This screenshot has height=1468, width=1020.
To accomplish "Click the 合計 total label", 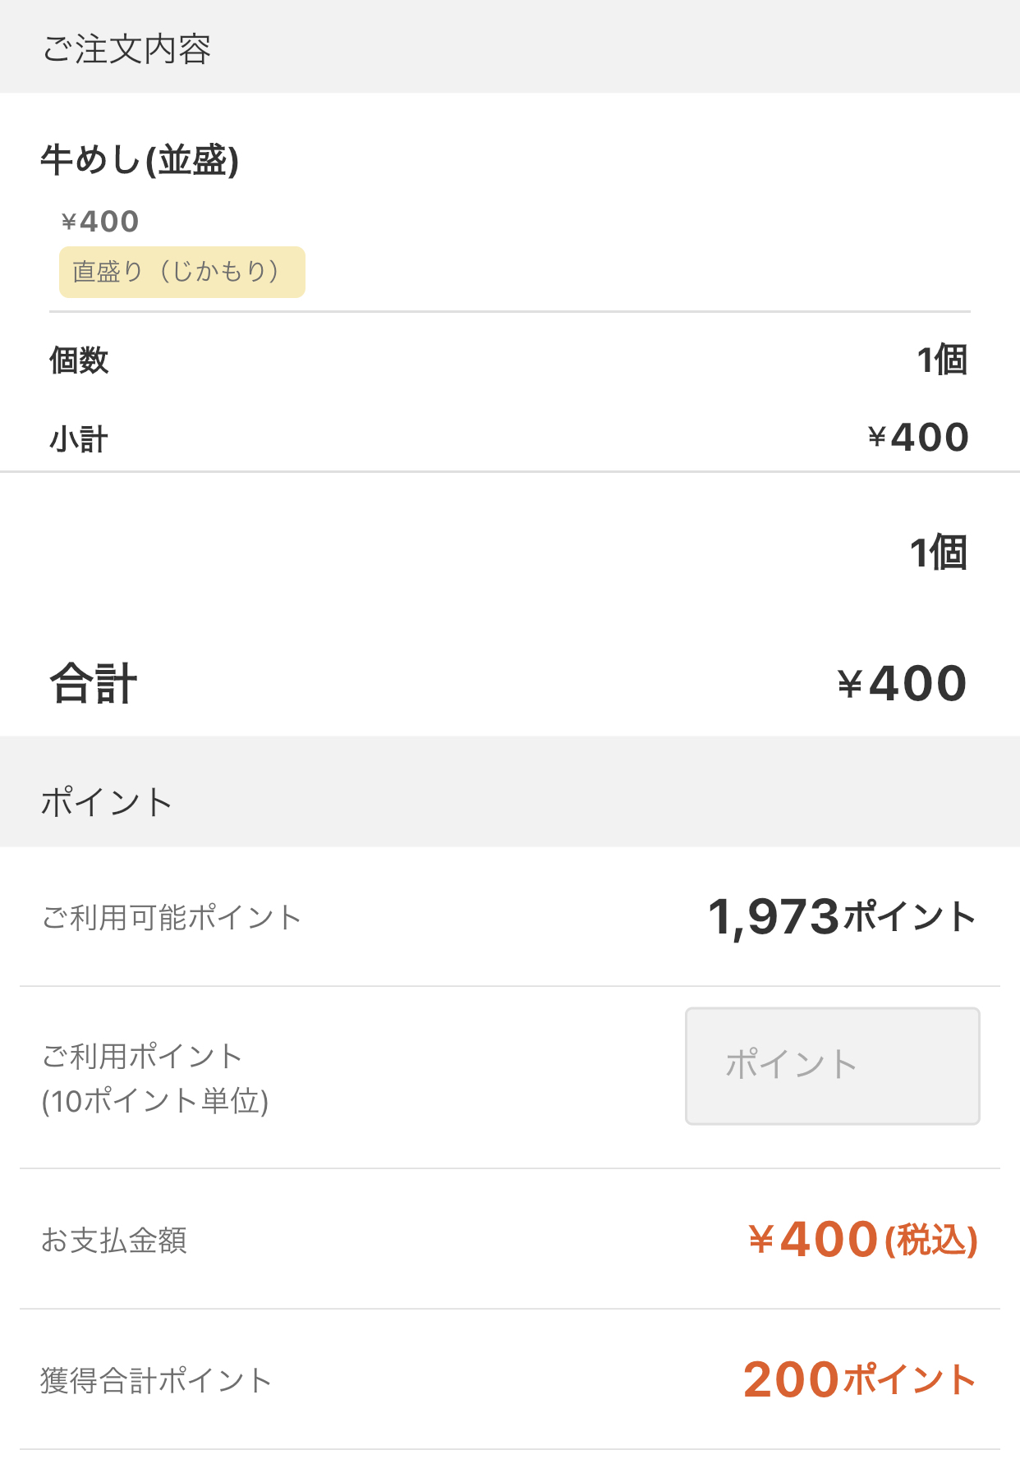I will [x=94, y=684].
